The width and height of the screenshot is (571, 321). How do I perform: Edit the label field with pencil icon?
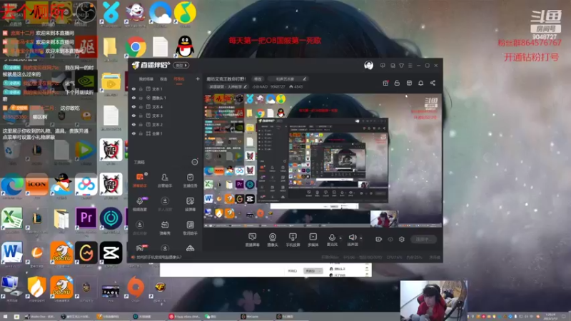point(288,78)
